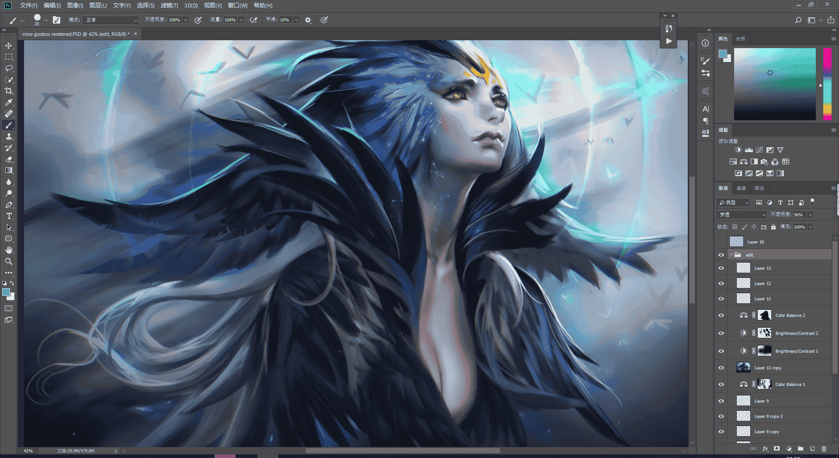Show hidden Layer 10 visibility box
Screen dimensions: 839x458
[721, 242]
